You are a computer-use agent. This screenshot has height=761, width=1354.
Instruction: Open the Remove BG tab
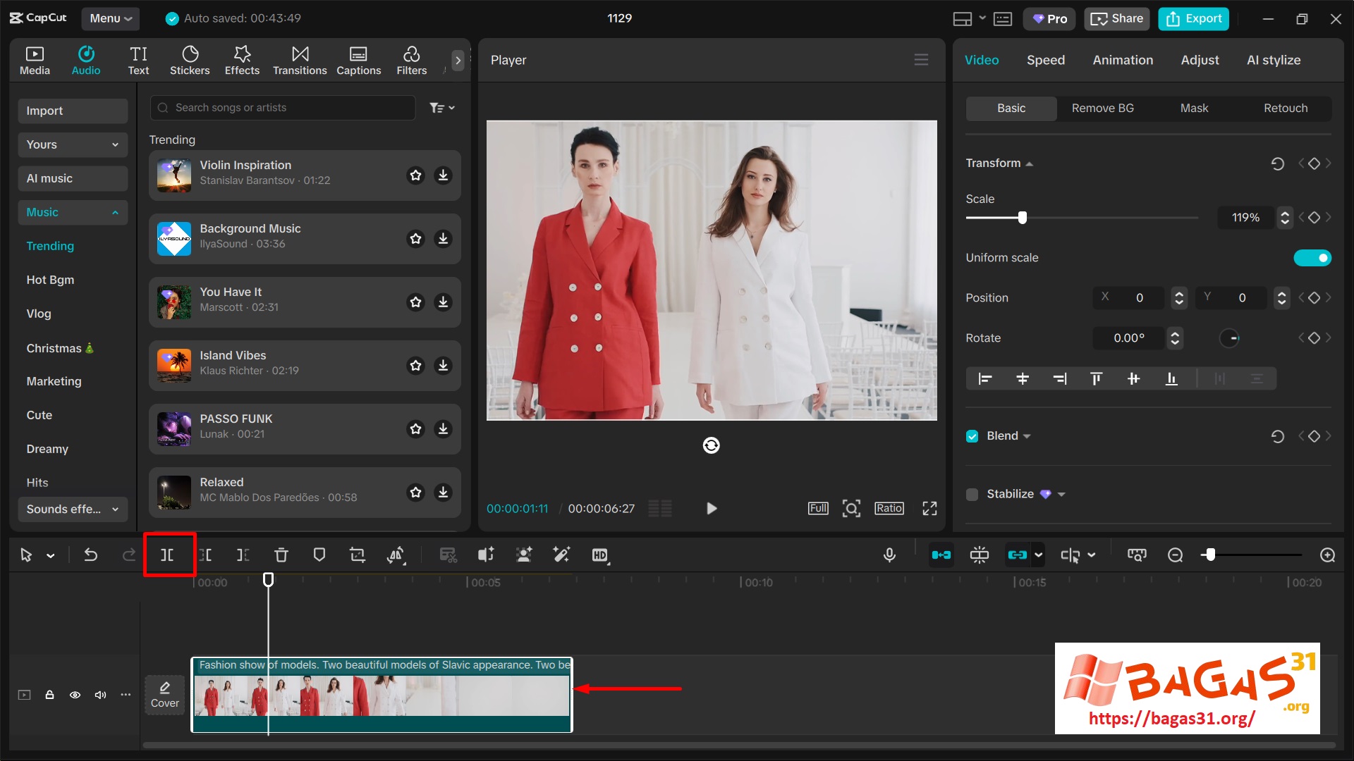coord(1102,108)
